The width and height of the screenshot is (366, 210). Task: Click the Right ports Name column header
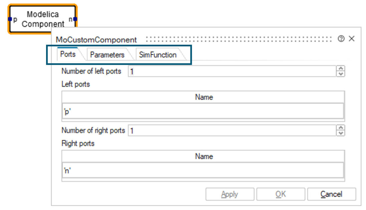pos(204,156)
